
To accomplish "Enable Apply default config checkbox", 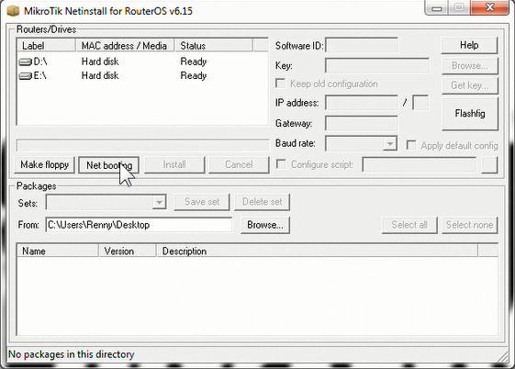I will click(x=411, y=145).
